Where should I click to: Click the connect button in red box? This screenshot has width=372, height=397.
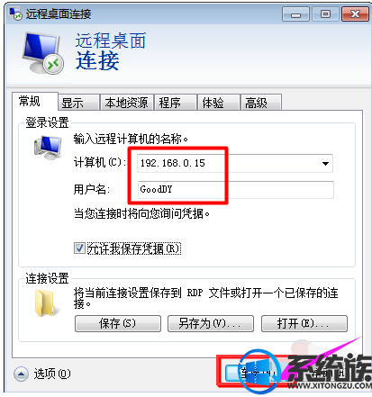click(x=252, y=373)
